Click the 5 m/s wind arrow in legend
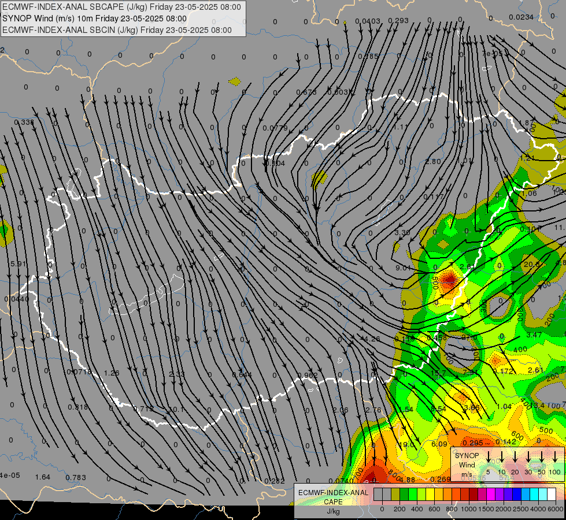The height and width of the screenshot is (520, 566). [488, 457]
